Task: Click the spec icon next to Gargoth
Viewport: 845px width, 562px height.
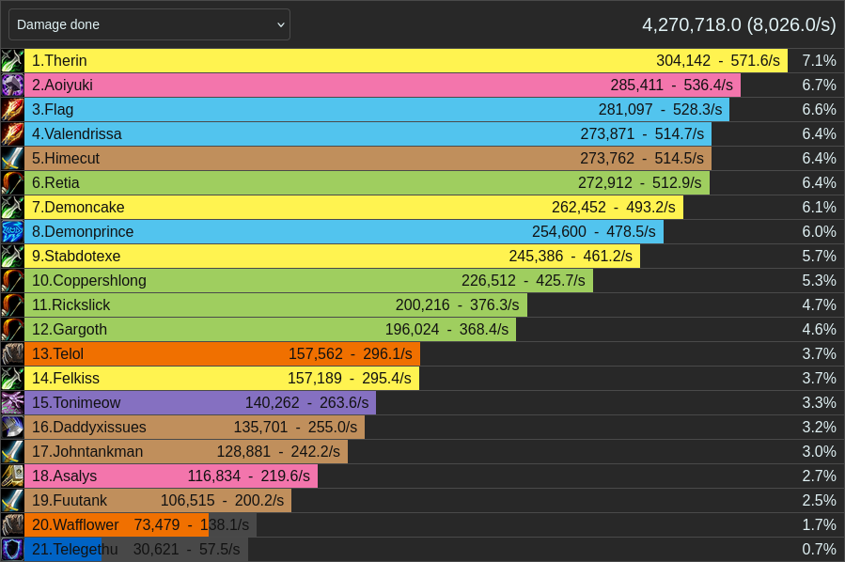Action: point(12,329)
